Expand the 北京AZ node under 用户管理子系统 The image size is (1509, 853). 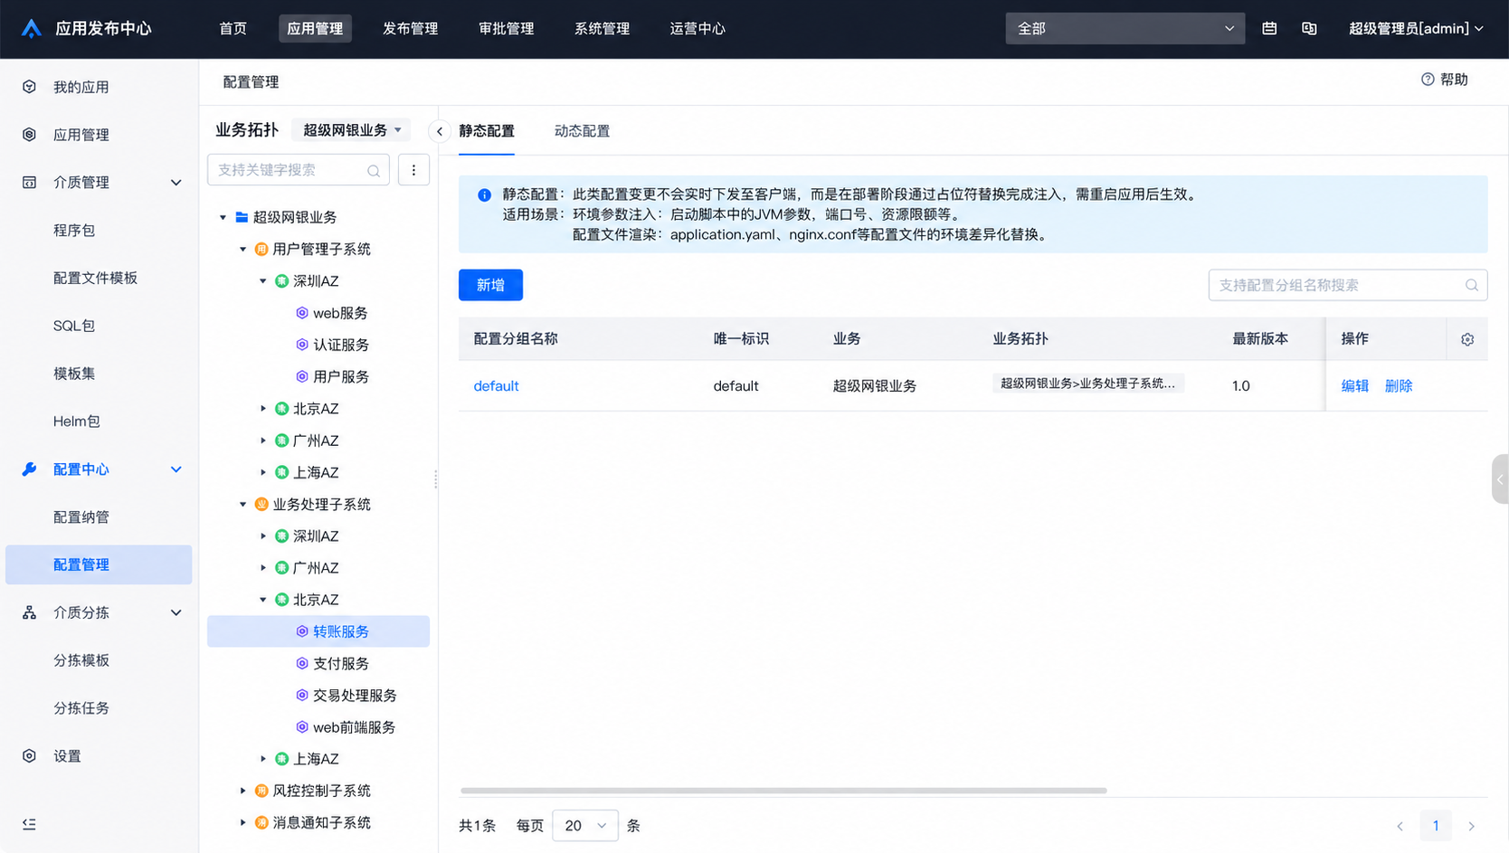click(x=263, y=409)
